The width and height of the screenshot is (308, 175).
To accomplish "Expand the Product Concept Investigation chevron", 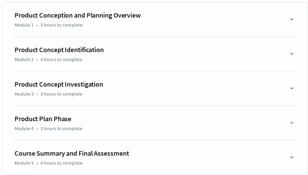I will (x=291, y=88).
